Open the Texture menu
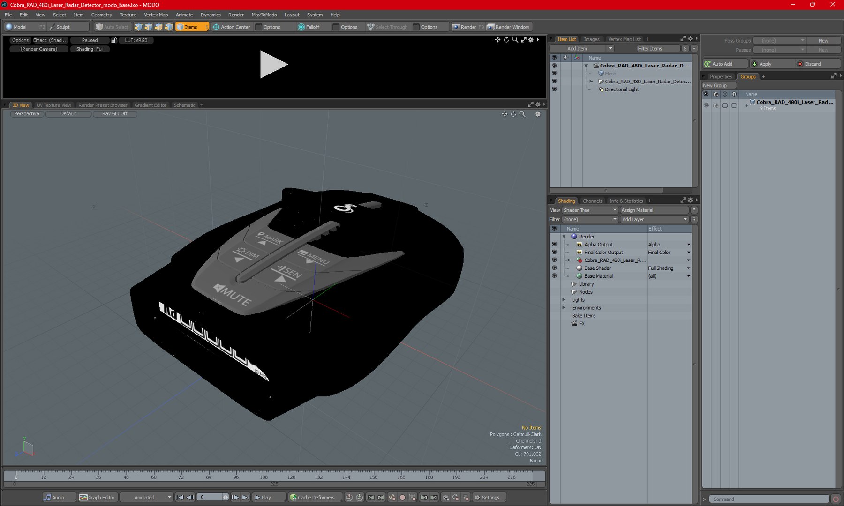This screenshot has height=506, width=844. tap(128, 15)
